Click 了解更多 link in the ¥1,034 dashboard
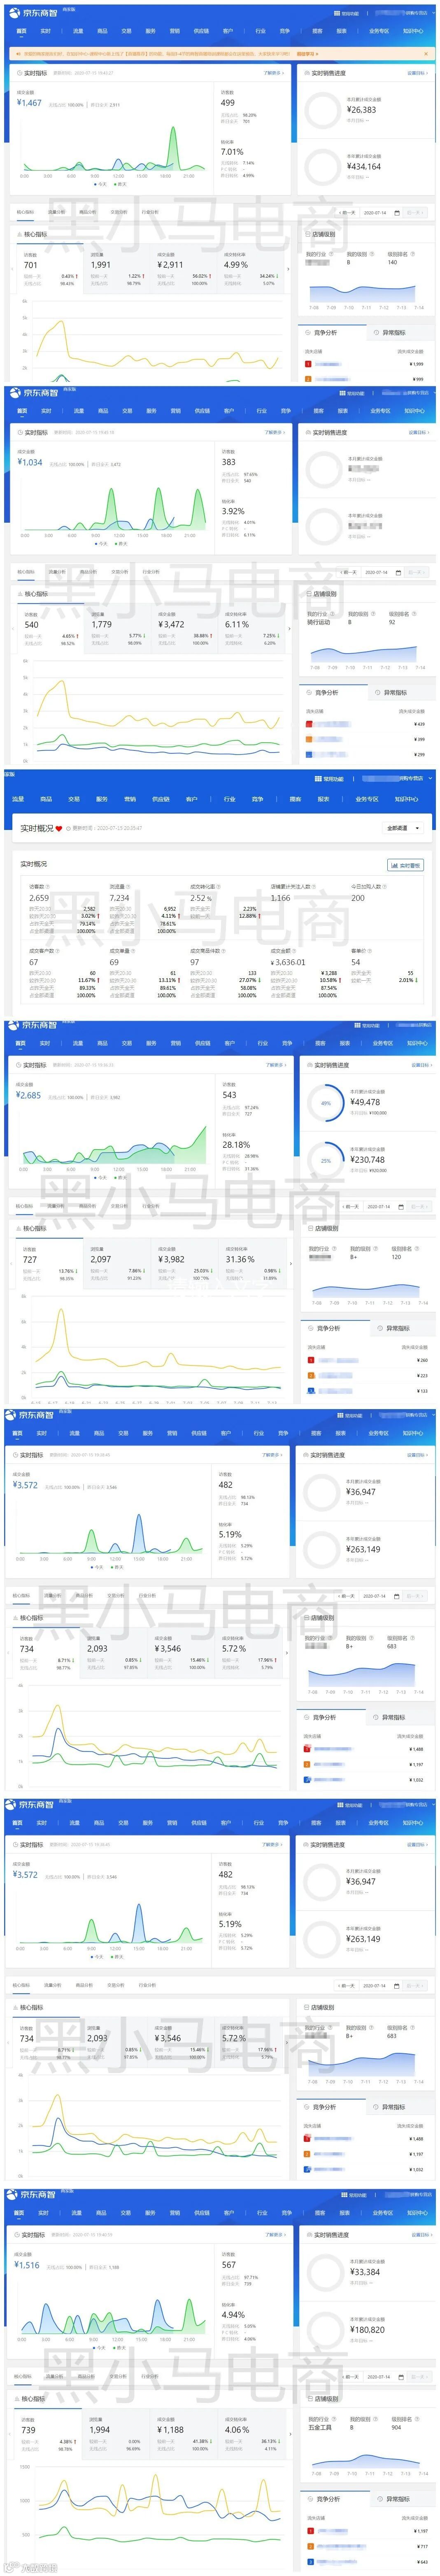 click(275, 433)
